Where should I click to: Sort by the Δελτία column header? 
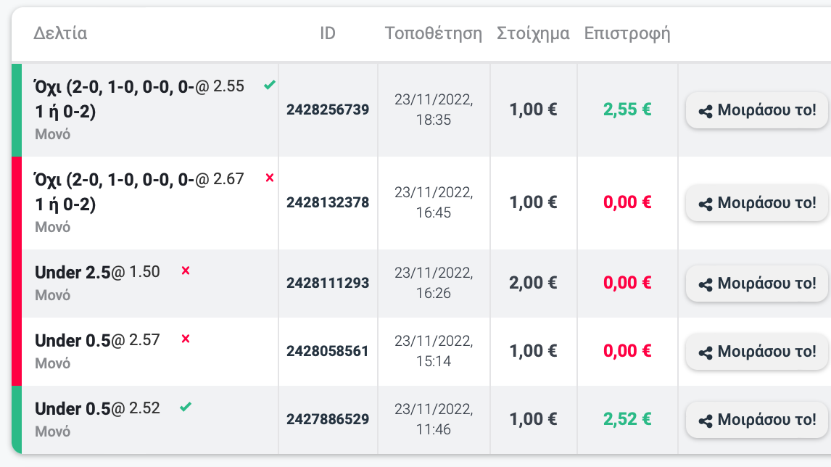click(60, 33)
